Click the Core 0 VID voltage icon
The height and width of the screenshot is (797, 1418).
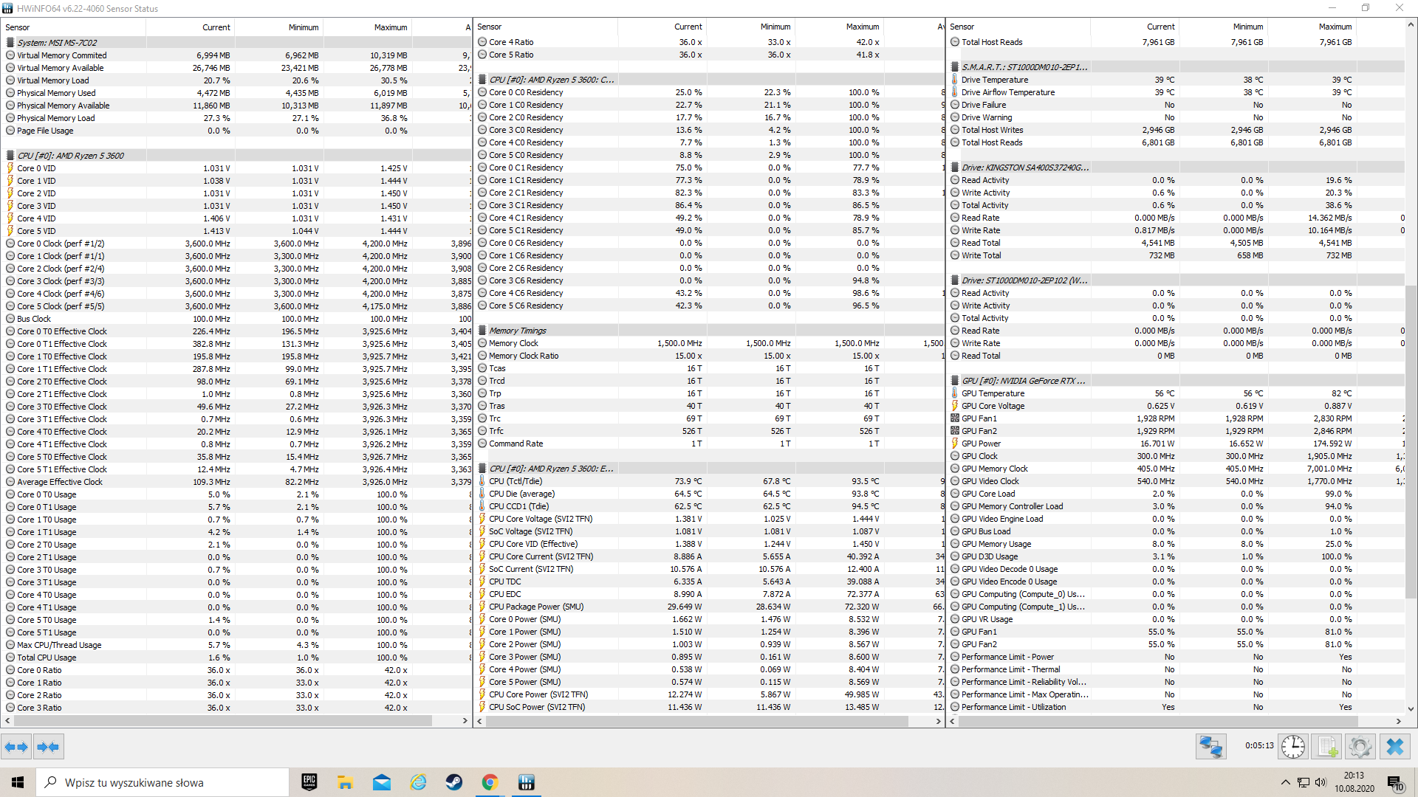point(10,168)
